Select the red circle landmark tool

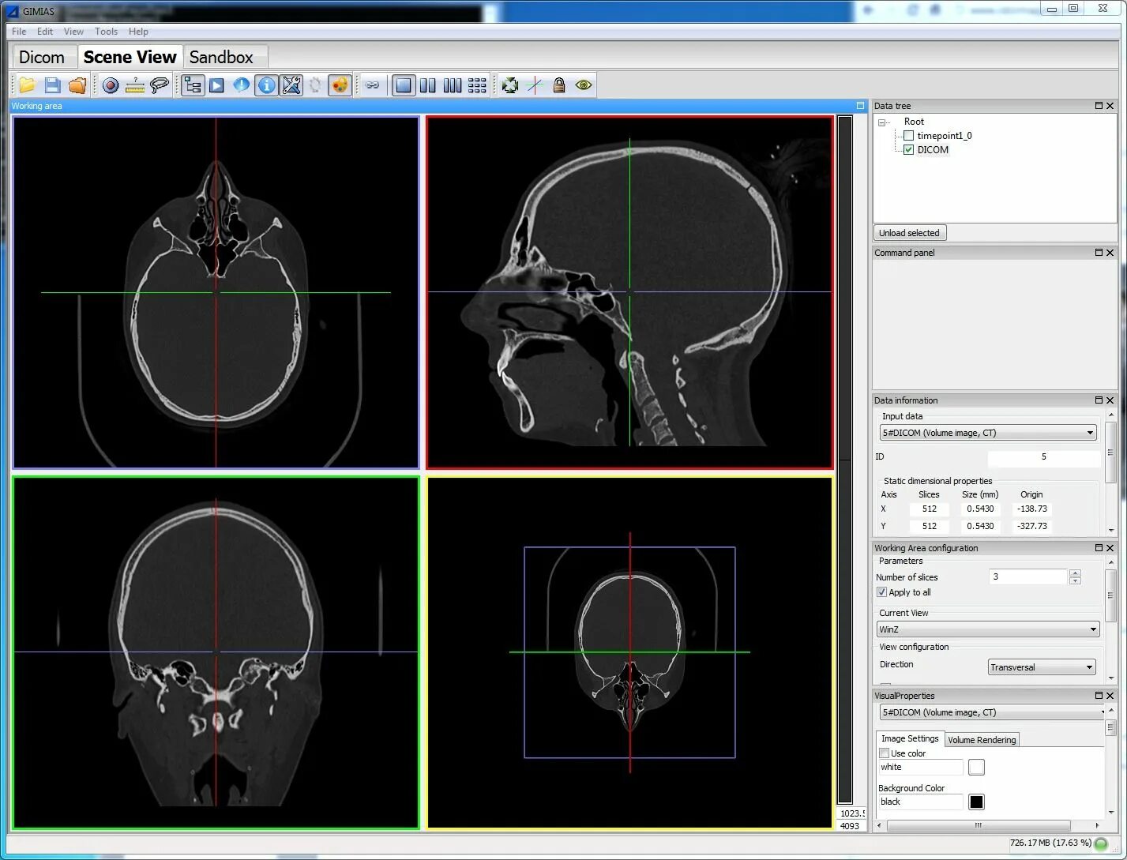(x=111, y=85)
